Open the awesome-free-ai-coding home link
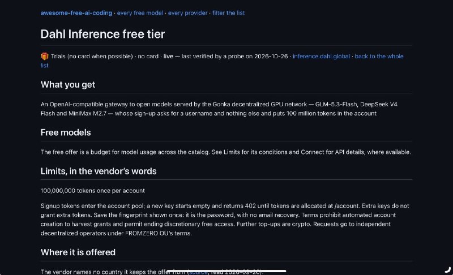Screen dimensions: 453x275 pos(76,13)
